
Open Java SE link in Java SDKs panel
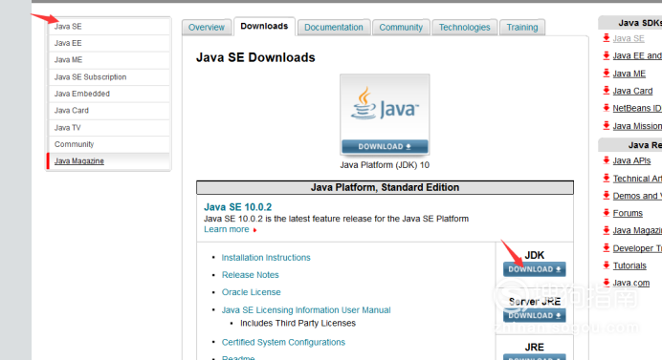(629, 38)
